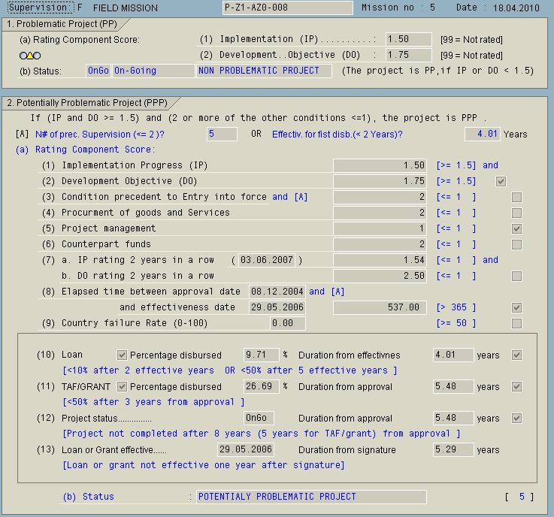This screenshot has width=554, height=517.
Task: Check the Condition precedent to Entry into force box
Action: (516, 197)
